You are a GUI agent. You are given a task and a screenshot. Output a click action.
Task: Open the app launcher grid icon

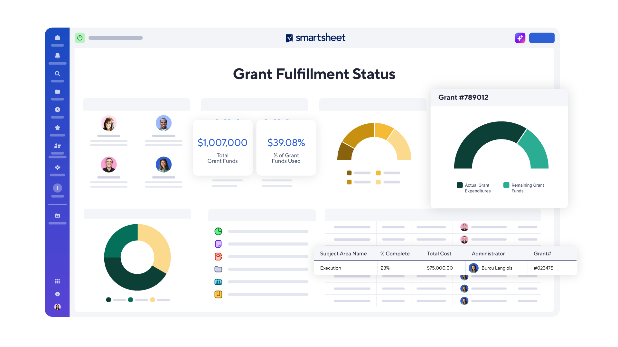pyautogui.click(x=57, y=281)
